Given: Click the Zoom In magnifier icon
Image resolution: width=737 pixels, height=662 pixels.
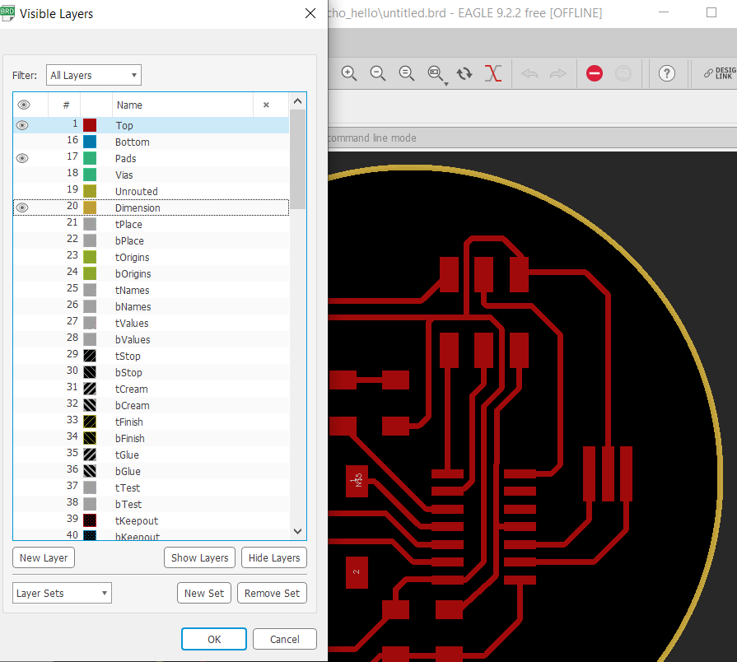Looking at the screenshot, I should 349,73.
